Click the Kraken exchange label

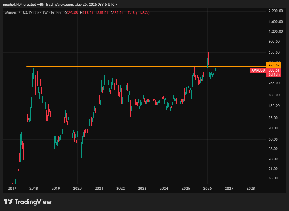click(56, 13)
